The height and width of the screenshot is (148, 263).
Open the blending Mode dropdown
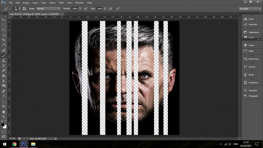pos(48,9)
